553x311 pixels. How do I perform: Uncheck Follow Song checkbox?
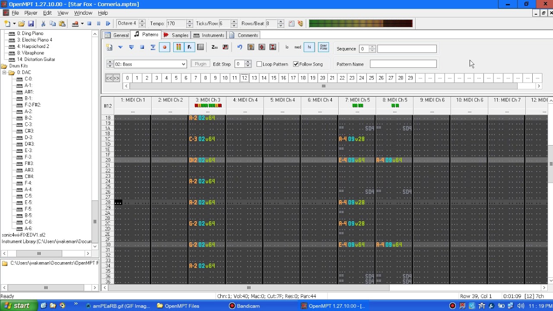point(296,64)
